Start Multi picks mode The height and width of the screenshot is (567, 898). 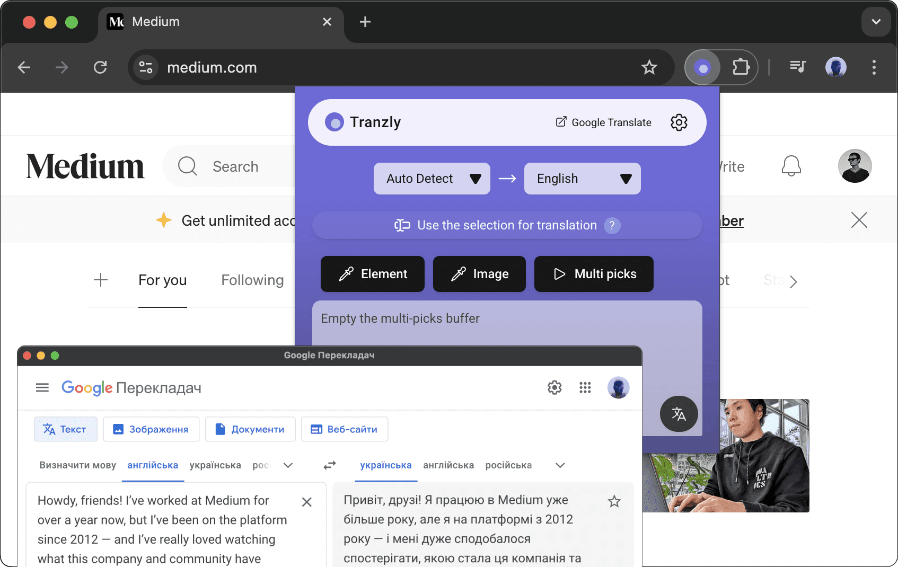[x=594, y=274]
